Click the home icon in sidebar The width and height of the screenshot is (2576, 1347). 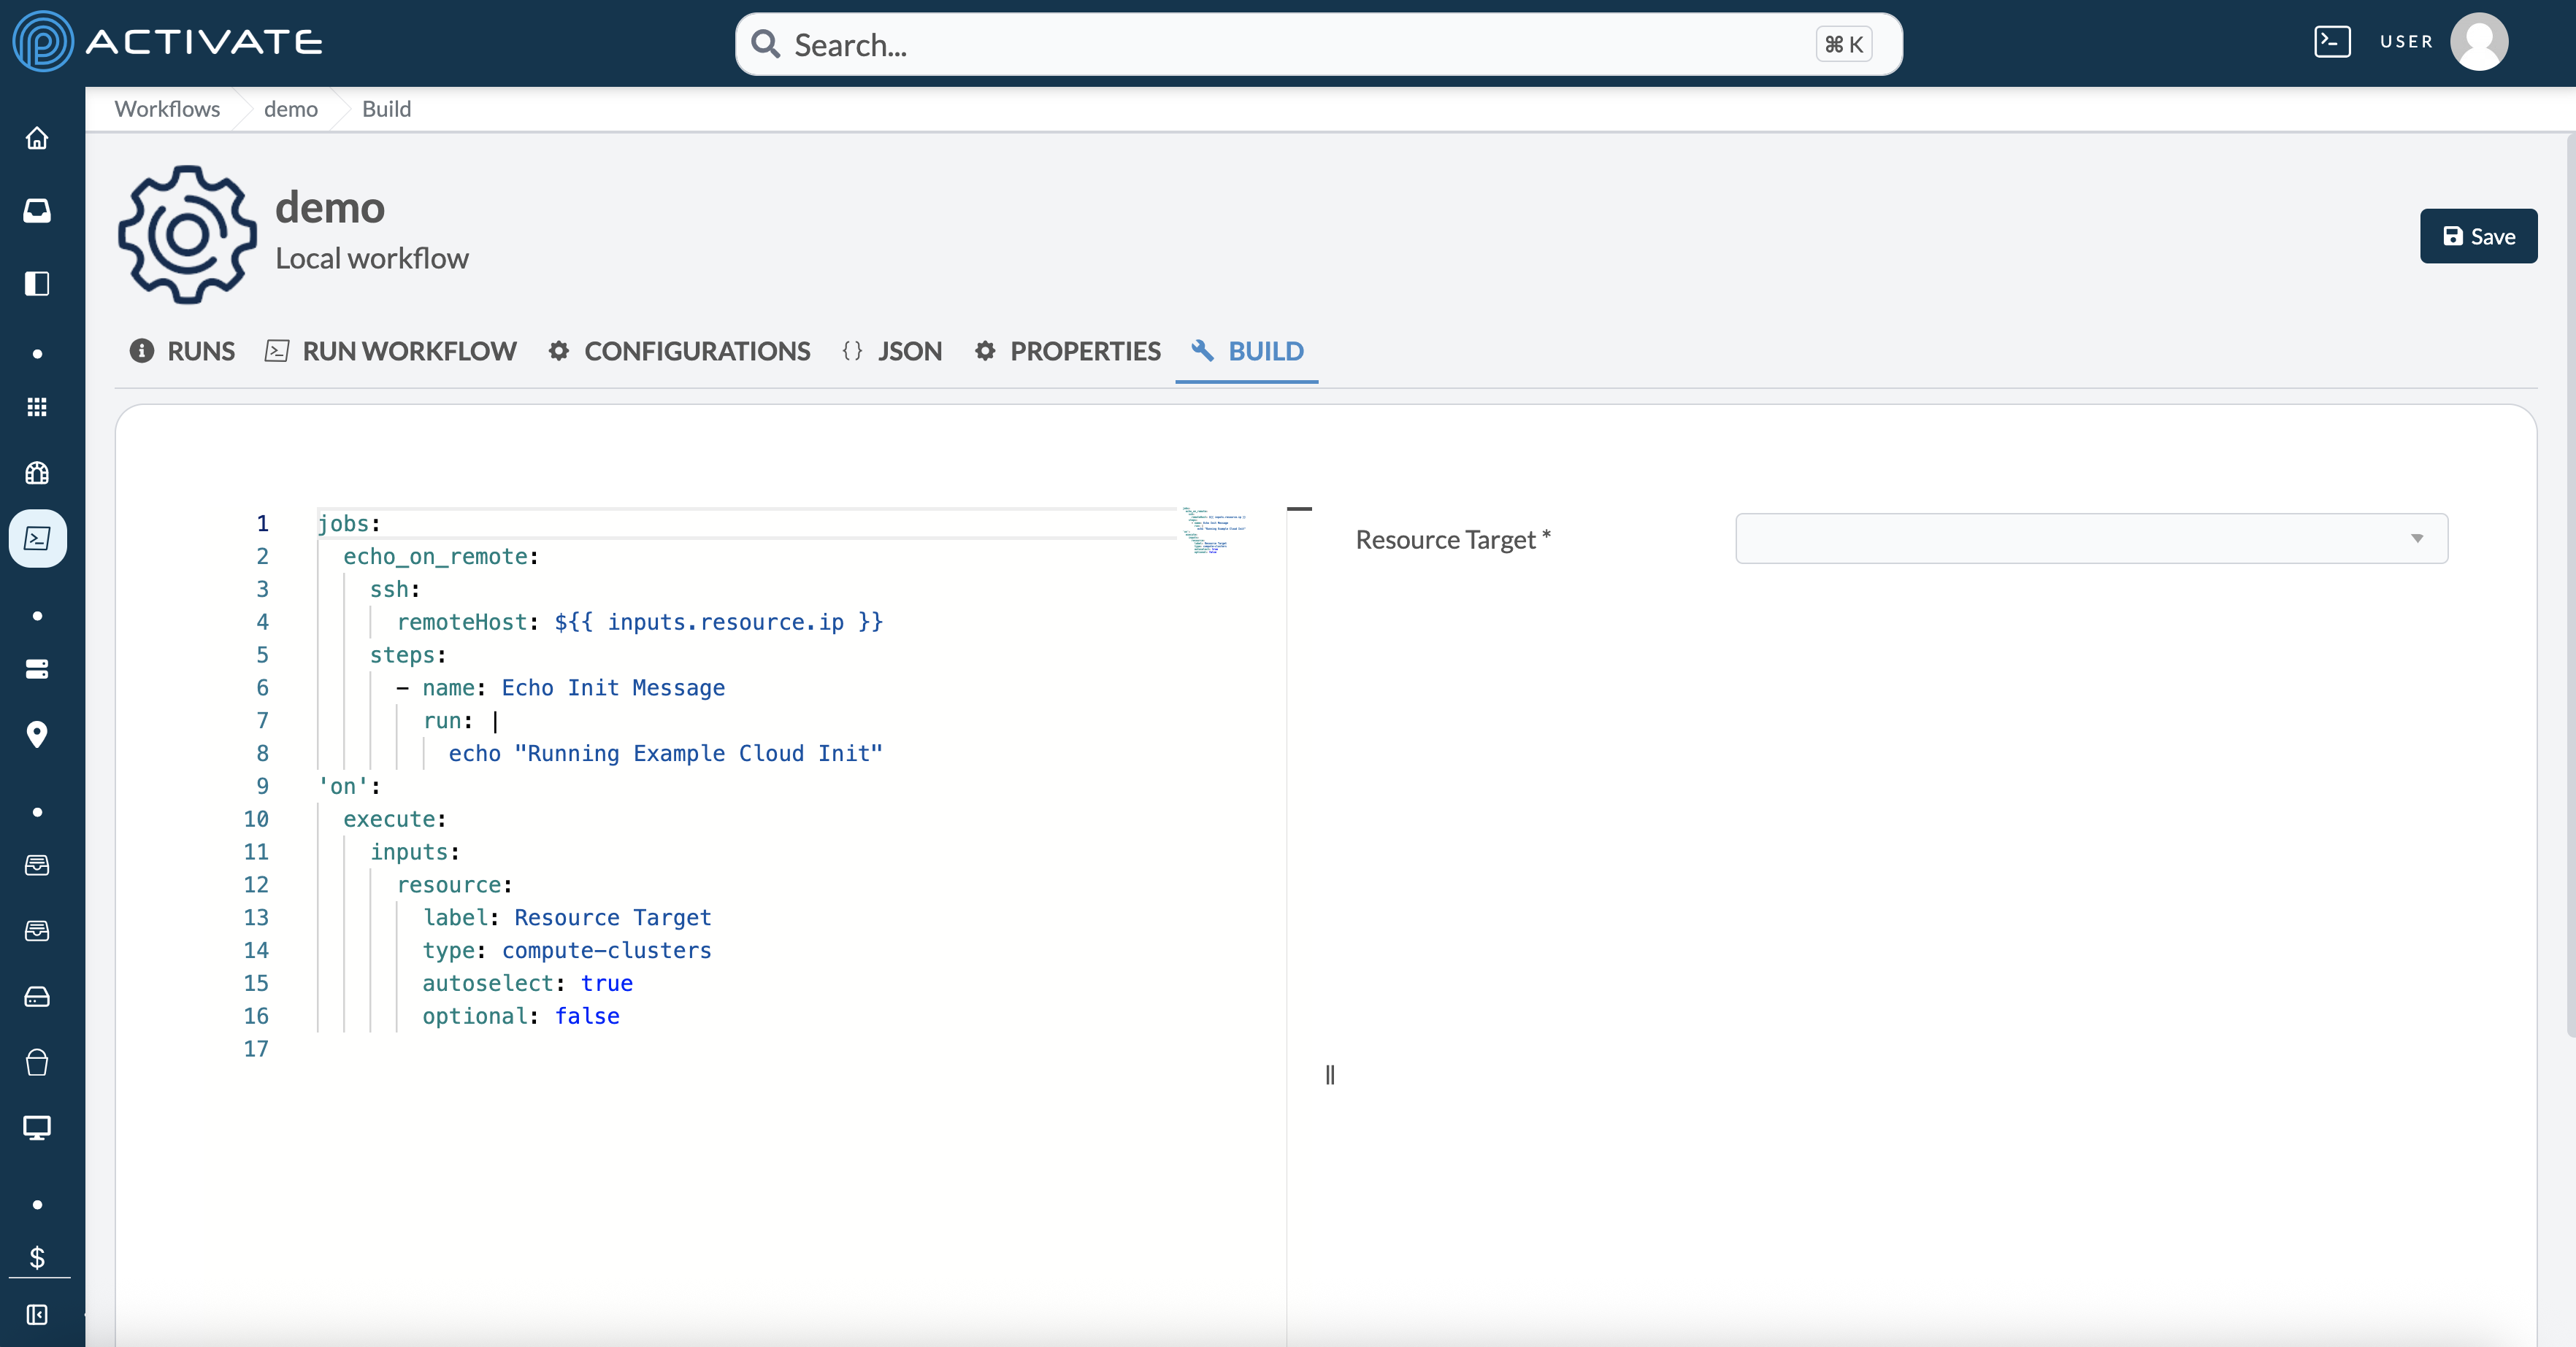[x=37, y=138]
